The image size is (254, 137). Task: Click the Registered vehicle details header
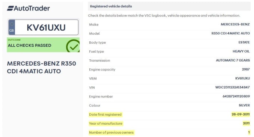111,6
